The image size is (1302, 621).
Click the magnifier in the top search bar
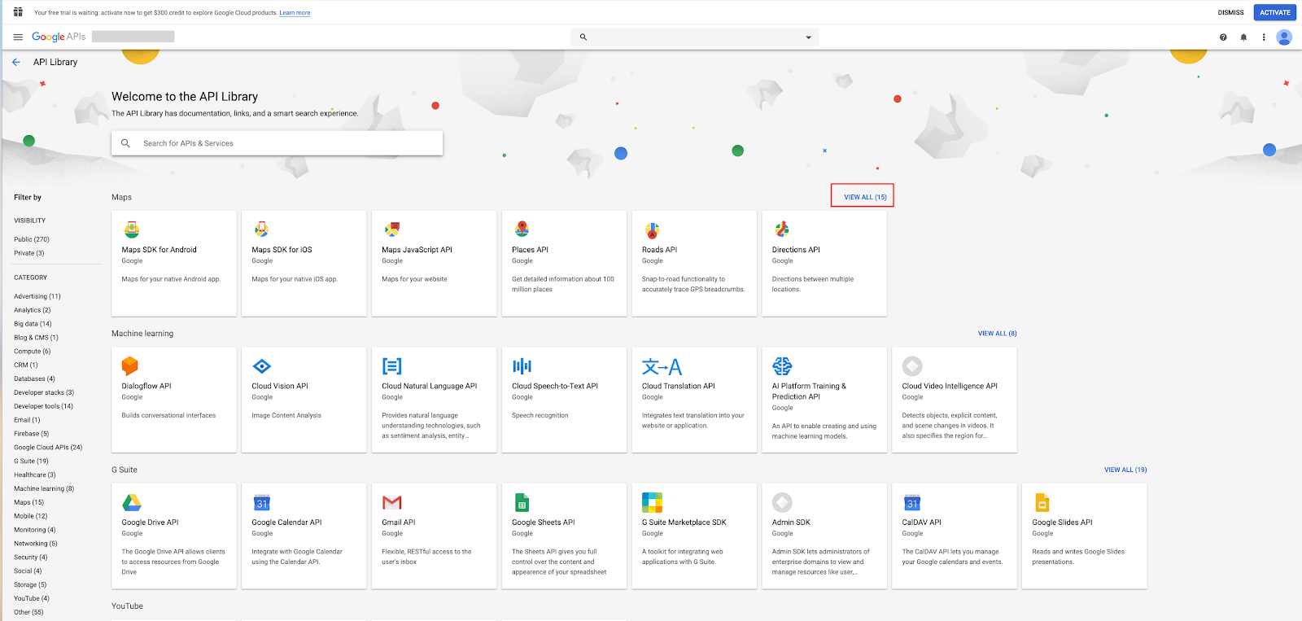583,37
